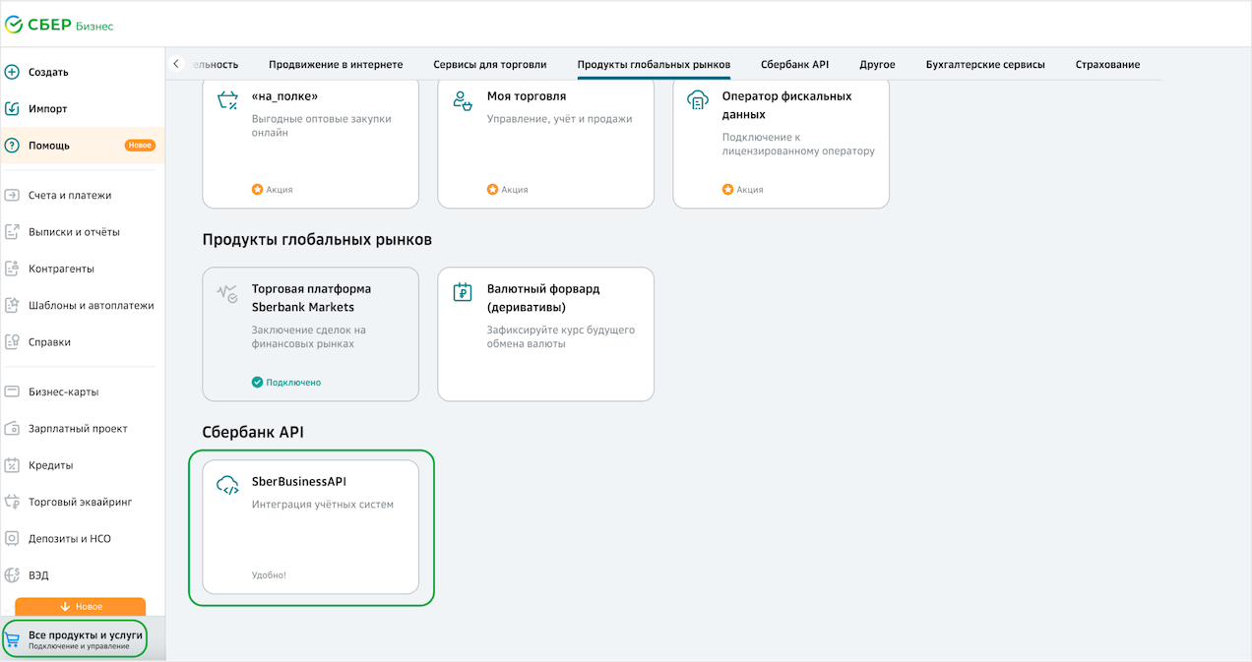Click the Trade acquiring terminal icon
This screenshot has width=1252, height=662.
coord(12,502)
